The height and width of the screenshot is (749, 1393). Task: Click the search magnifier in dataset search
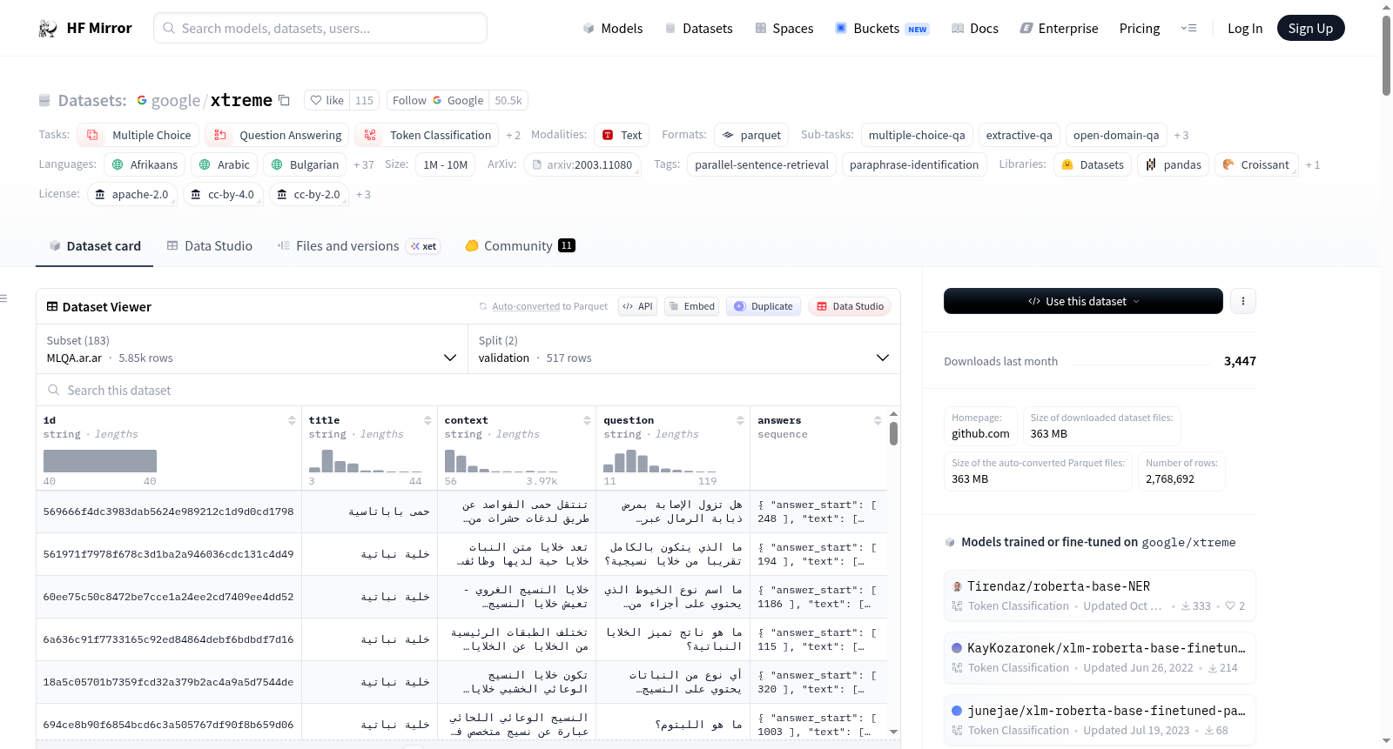tap(54, 390)
